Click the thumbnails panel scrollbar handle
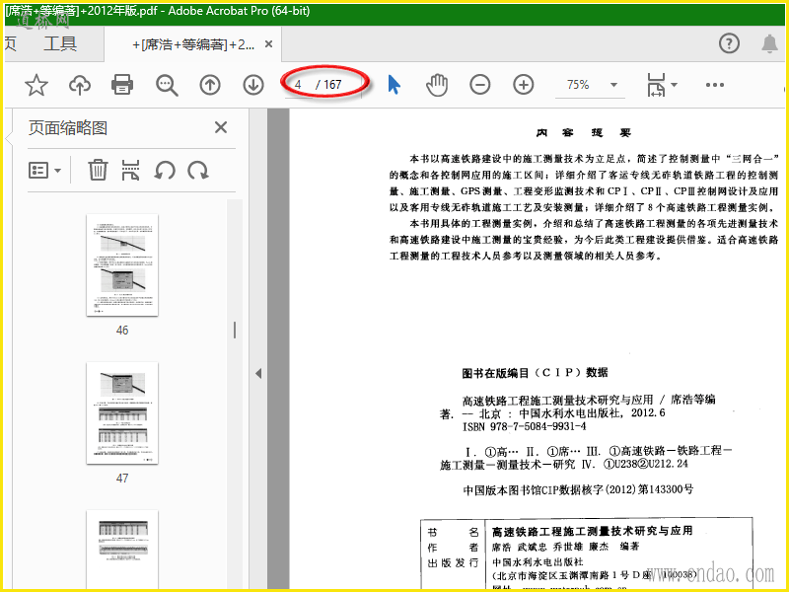This screenshot has height=592, width=789. pyautogui.click(x=235, y=330)
